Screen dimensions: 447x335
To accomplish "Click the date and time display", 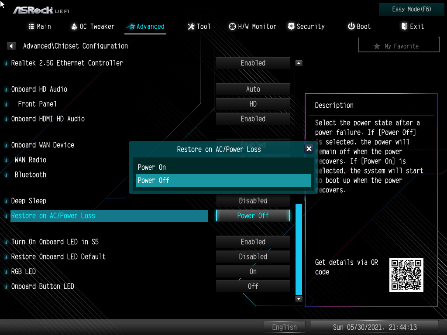I will click(x=375, y=327).
